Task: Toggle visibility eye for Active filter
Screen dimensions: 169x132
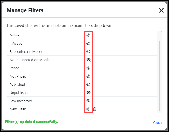Action: coord(88,35)
